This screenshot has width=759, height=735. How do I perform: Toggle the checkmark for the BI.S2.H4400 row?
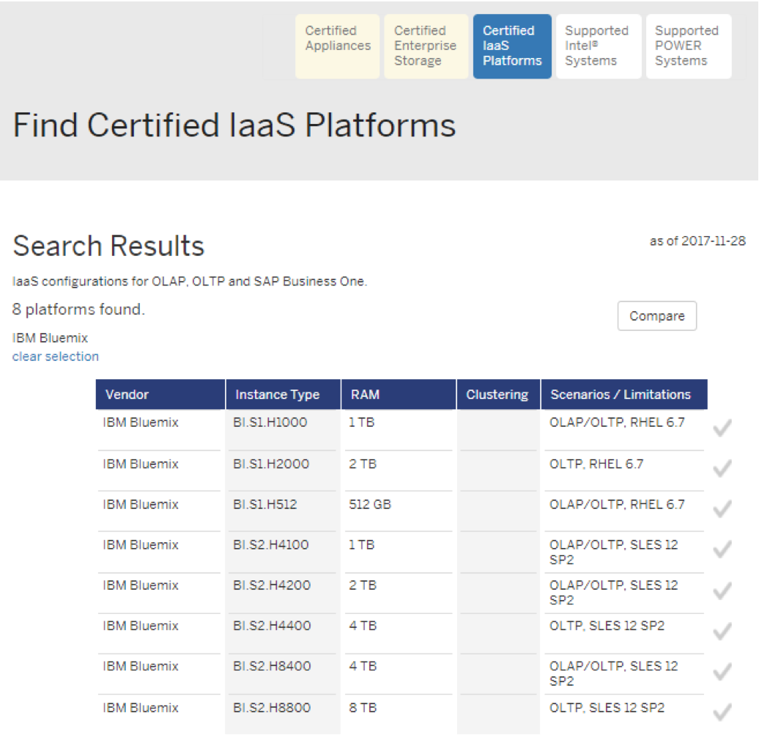click(722, 632)
